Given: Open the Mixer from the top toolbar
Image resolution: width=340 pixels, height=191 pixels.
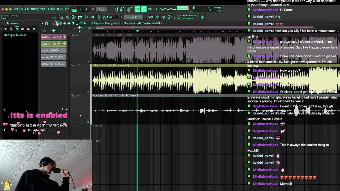Looking at the screenshot, I should point(86,17).
